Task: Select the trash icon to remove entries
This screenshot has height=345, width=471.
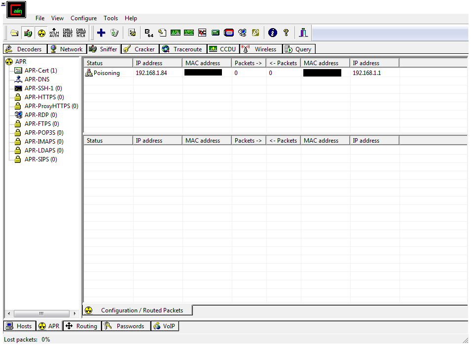Action: [x=114, y=33]
